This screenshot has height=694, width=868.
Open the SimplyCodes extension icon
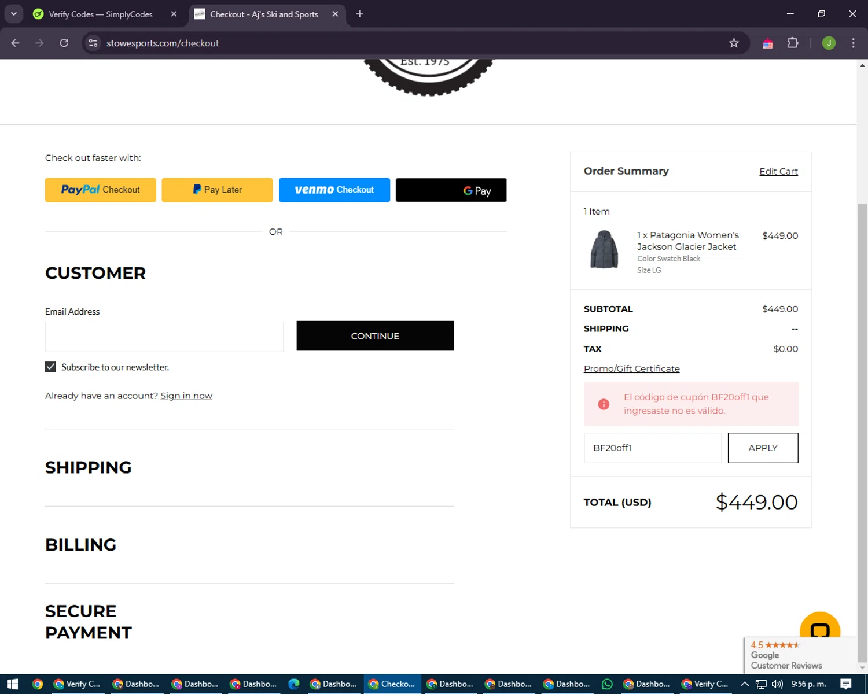click(x=767, y=43)
